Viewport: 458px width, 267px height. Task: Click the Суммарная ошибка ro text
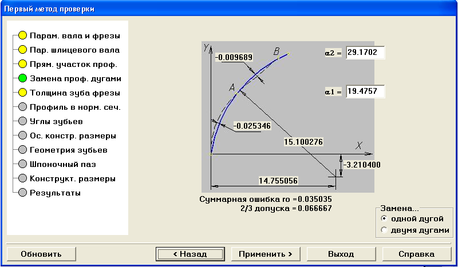(x=266, y=200)
